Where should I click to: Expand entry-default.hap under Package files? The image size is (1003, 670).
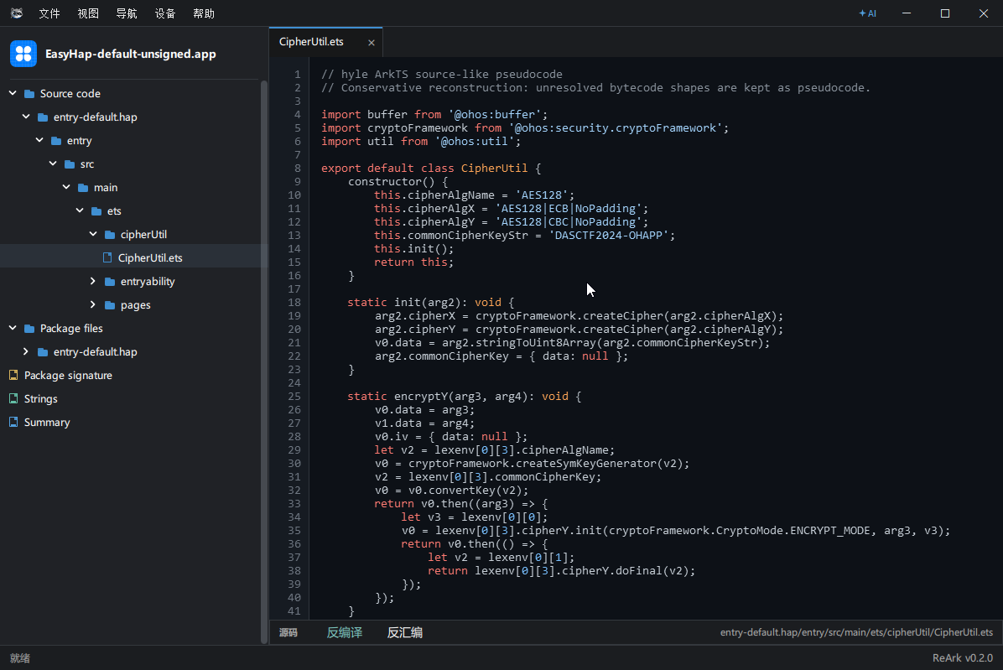click(26, 351)
